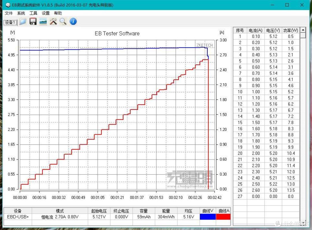
Task: Select row 27 with current 0.00
Action: [266, 196]
